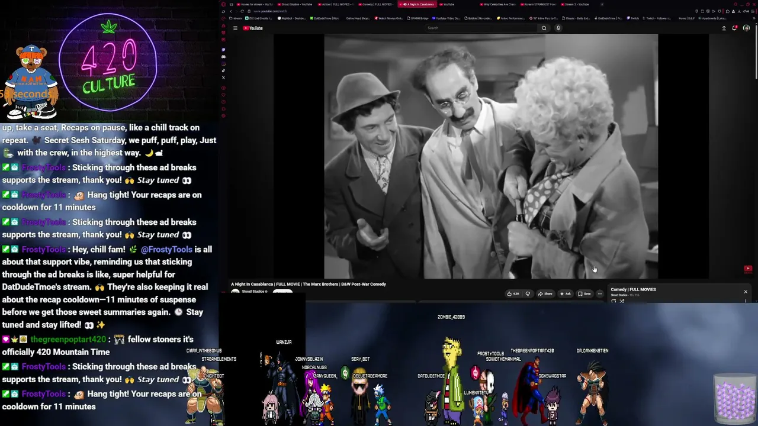Close the Comedy FULL MOVIES playlist panel

[746, 292]
